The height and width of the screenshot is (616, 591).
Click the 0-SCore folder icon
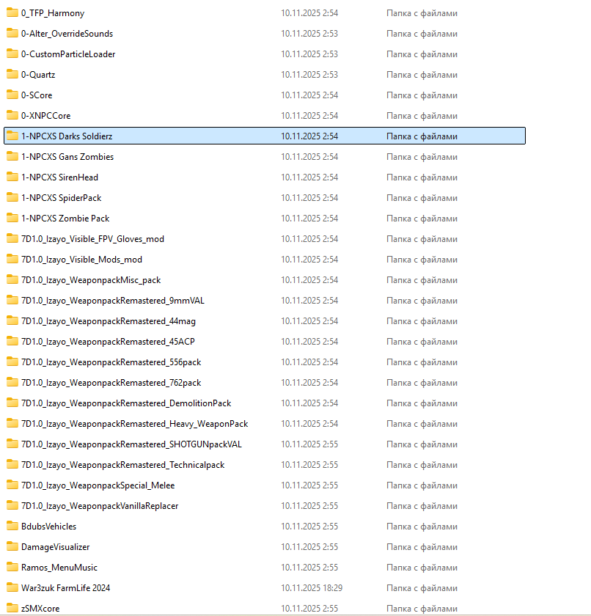pyautogui.click(x=12, y=95)
